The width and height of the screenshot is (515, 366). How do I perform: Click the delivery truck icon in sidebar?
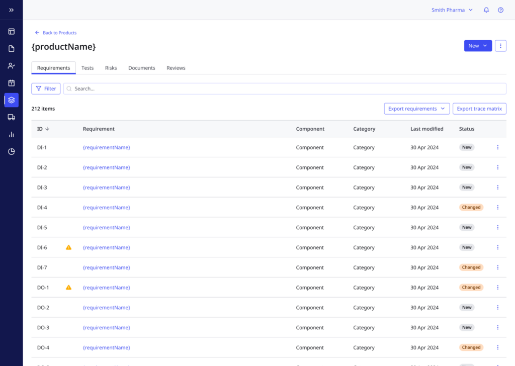click(x=11, y=117)
